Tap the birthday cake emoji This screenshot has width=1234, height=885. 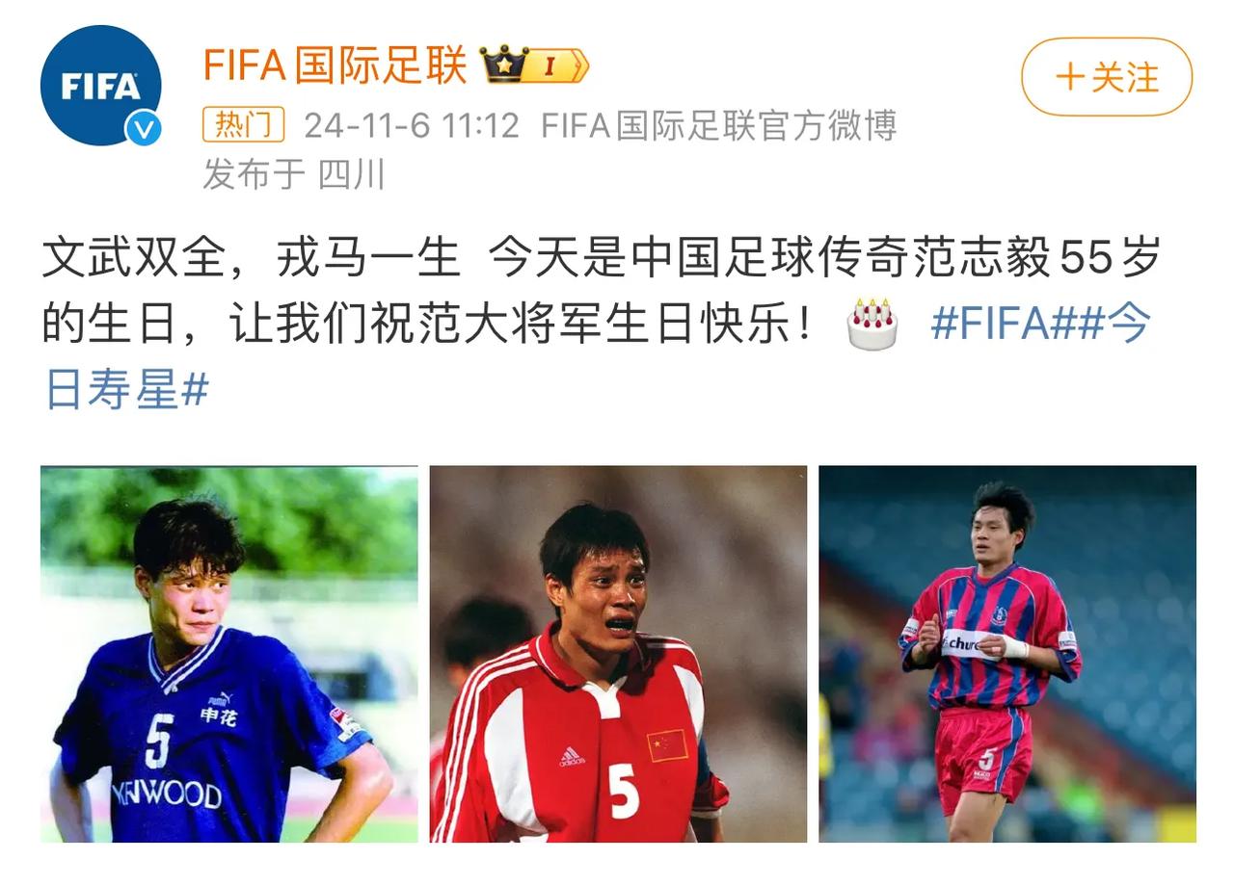872,325
